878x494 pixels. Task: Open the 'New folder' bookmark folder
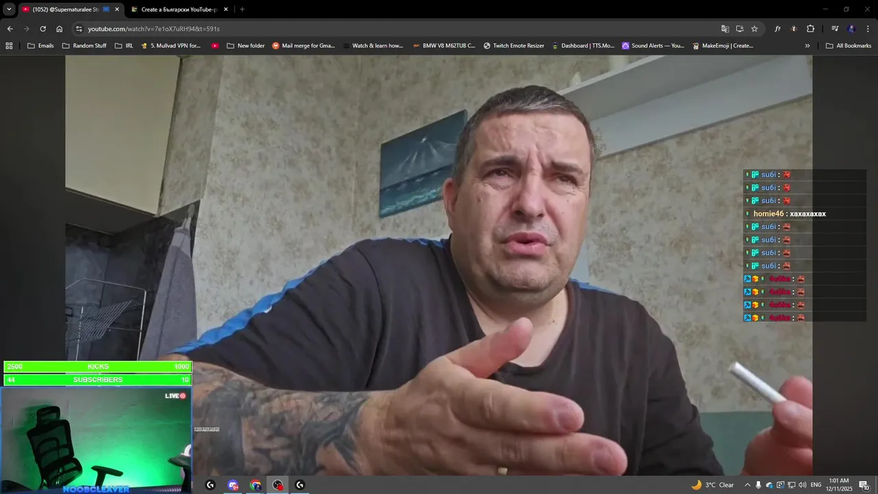pos(246,45)
